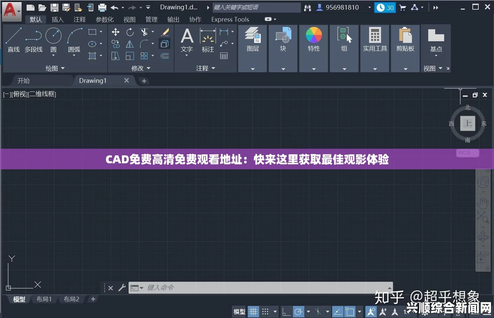
Task: Open the 剪贴板 (Clipboard) panel dropdown
Action: [x=406, y=69]
